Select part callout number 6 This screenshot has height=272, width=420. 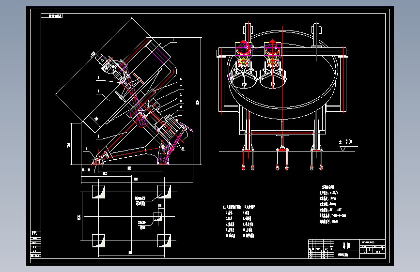[181, 79]
